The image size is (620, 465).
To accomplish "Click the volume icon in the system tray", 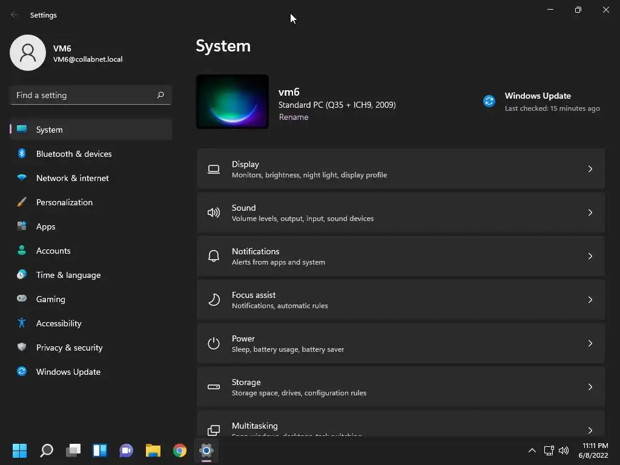I will tap(564, 450).
